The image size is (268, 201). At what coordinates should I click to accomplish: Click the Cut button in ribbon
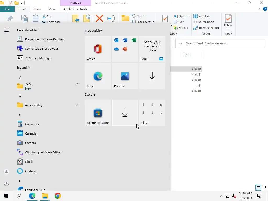[x=47, y=16]
